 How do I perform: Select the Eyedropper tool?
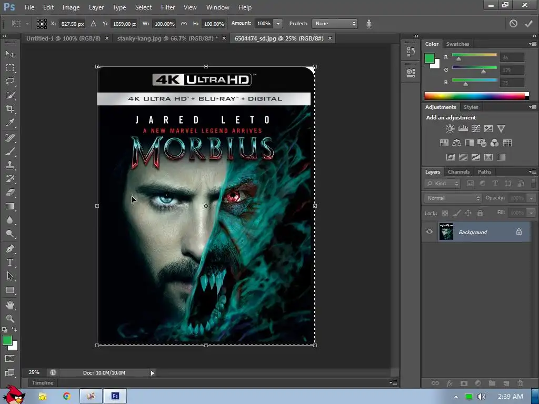10,123
